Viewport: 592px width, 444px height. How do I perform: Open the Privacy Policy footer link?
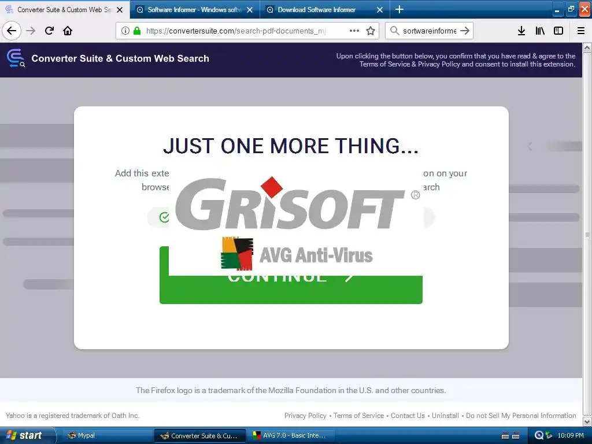pos(305,415)
